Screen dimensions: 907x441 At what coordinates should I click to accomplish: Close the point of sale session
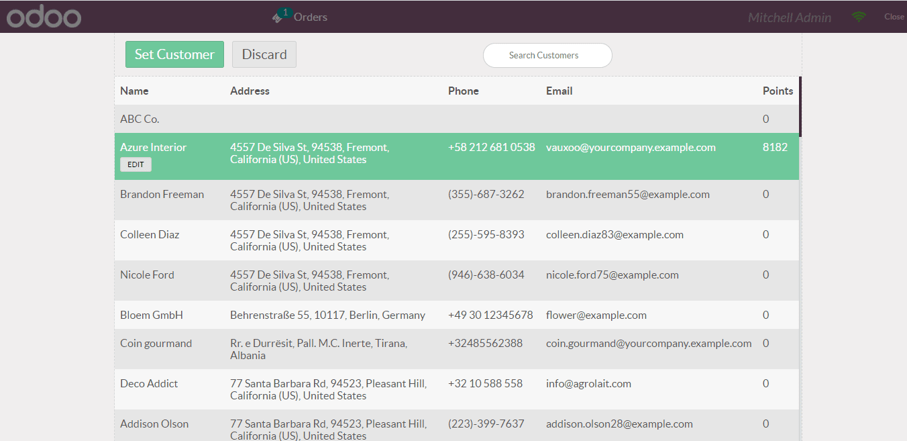pyautogui.click(x=894, y=17)
